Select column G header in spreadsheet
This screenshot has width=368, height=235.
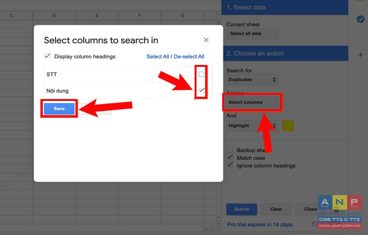(x=182, y=16)
